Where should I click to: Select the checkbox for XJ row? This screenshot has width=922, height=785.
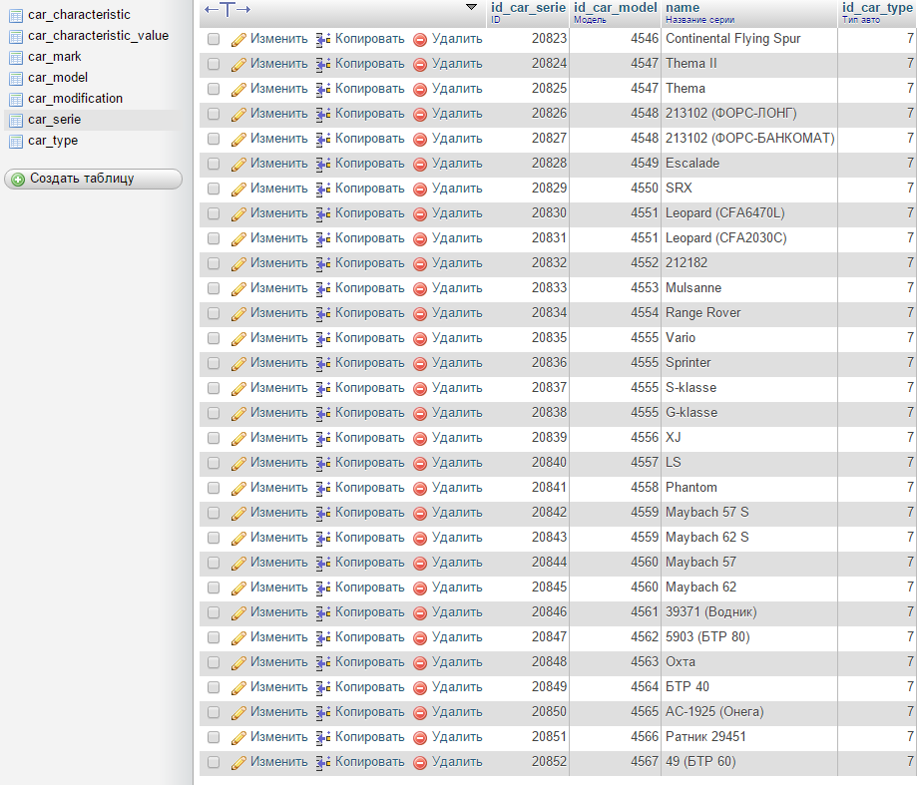(x=214, y=438)
